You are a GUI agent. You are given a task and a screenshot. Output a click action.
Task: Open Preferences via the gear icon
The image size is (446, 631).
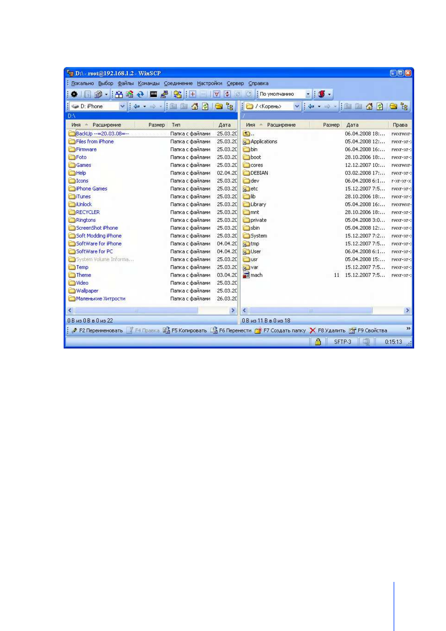[x=74, y=94]
